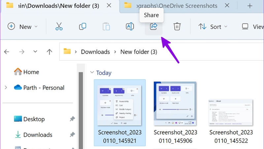264x149 pixels.
Task: Open Parth - Personal OneDrive
Action: tap(39, 88)
